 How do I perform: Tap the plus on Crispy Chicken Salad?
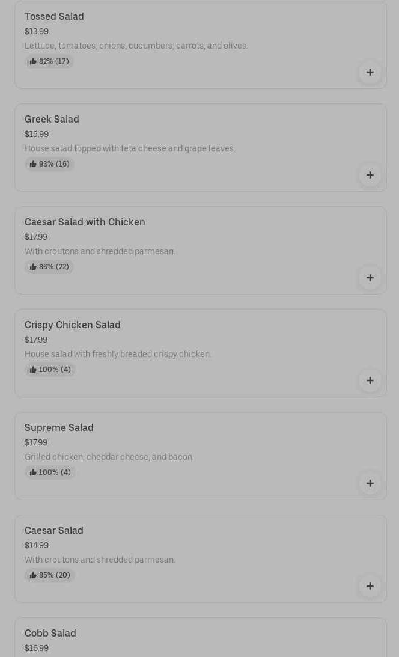370,380
